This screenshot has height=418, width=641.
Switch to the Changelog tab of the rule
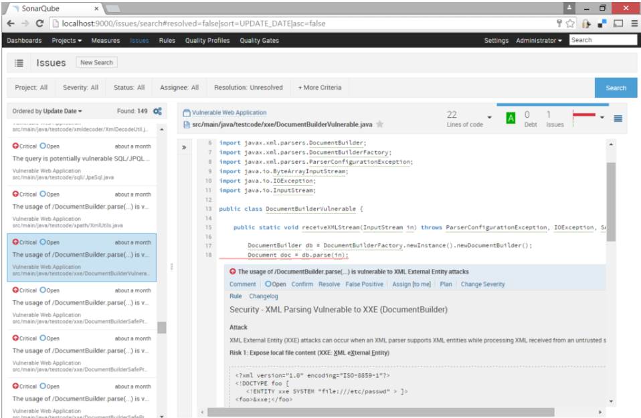[x=263, y=296]
